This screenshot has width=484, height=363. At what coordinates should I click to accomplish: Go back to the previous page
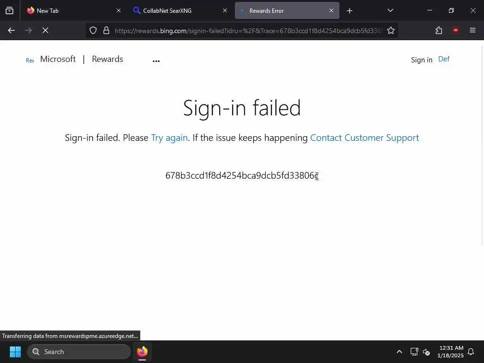click(11, 30)
